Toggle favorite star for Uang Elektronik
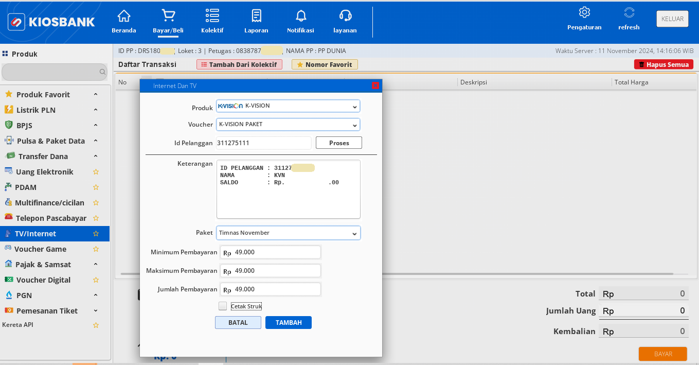The image size is (699, 365). pos(96,172)
